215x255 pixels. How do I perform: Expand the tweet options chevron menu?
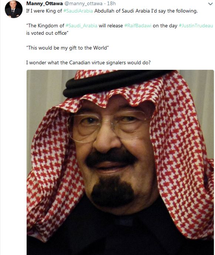click(211, 4)
